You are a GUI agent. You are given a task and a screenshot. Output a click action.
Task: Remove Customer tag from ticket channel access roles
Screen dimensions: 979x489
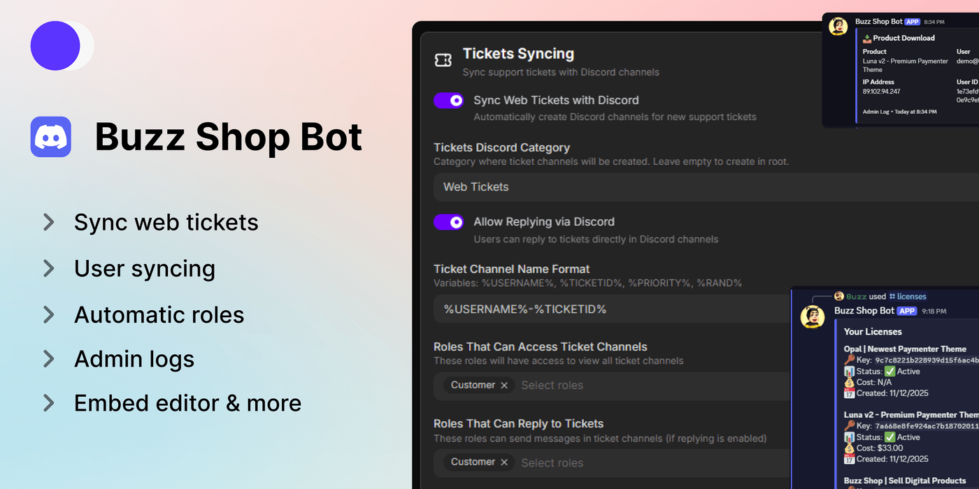[x=504, y=386]
